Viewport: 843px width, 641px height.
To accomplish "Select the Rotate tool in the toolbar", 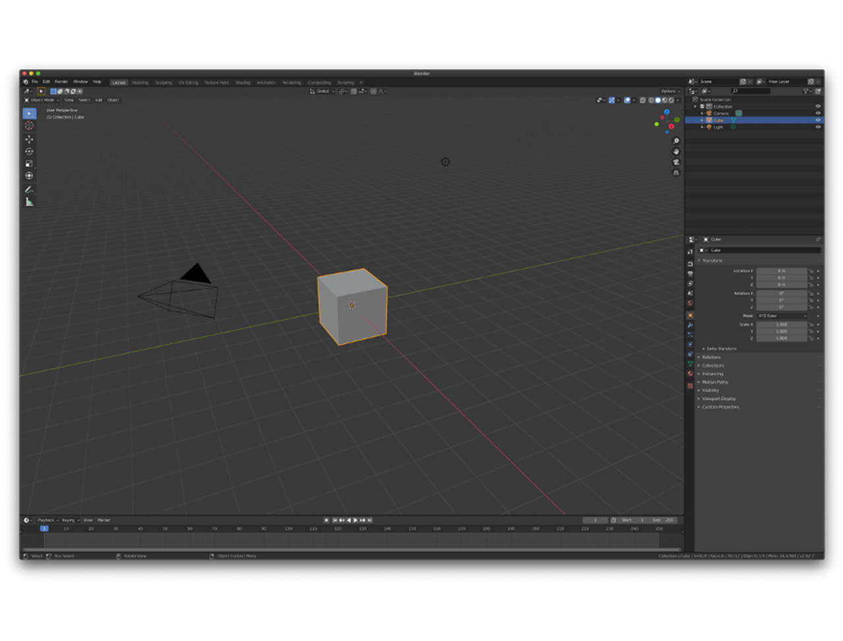I will [x=29, y=152].
